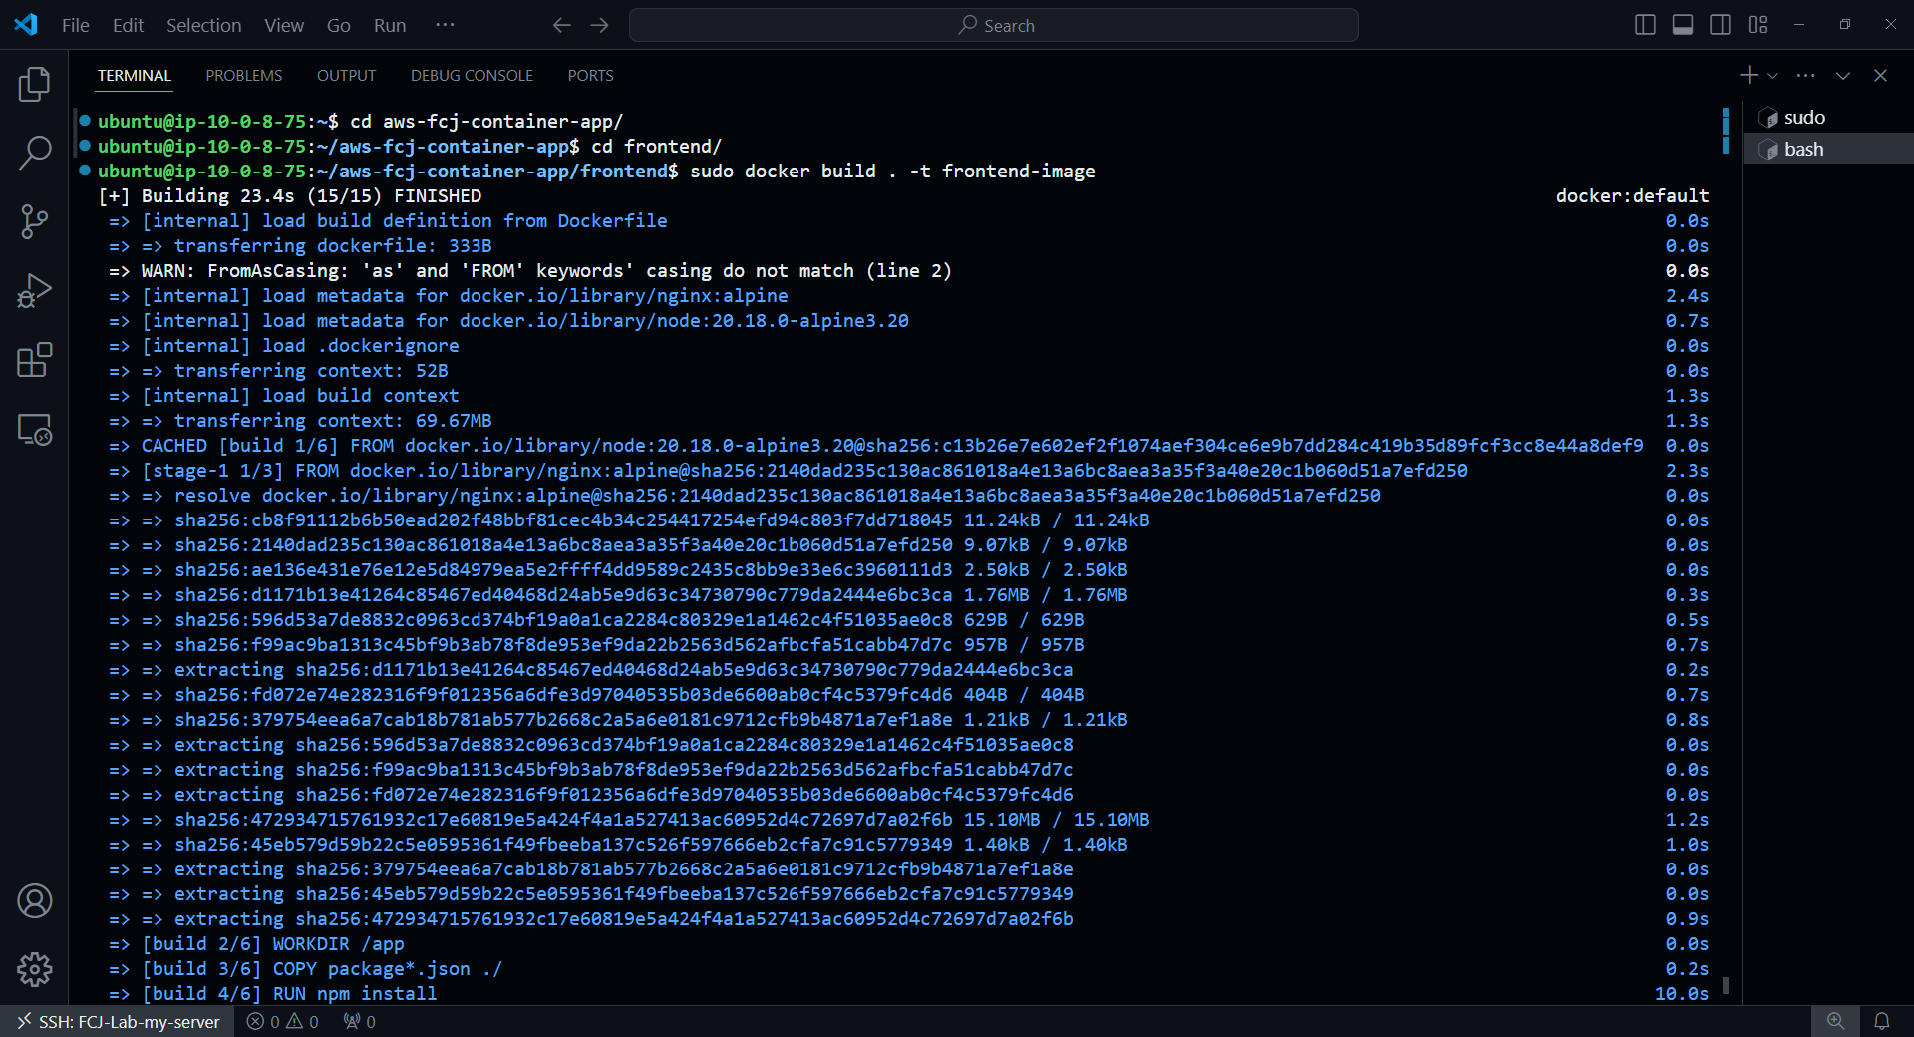Click the terminal scrollbar thumb
1914x1037 pixels.
(x=1726, y=985)
